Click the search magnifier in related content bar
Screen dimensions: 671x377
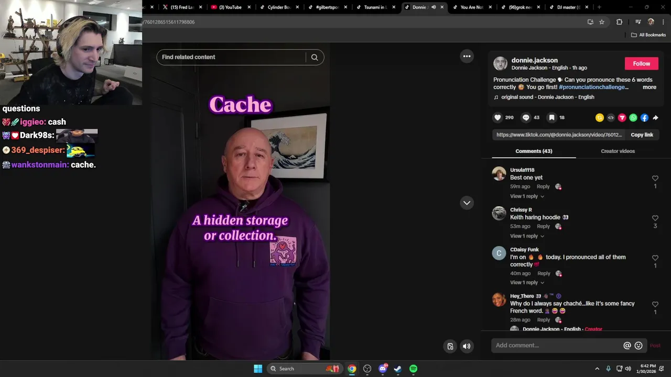[x=315, y=57]
